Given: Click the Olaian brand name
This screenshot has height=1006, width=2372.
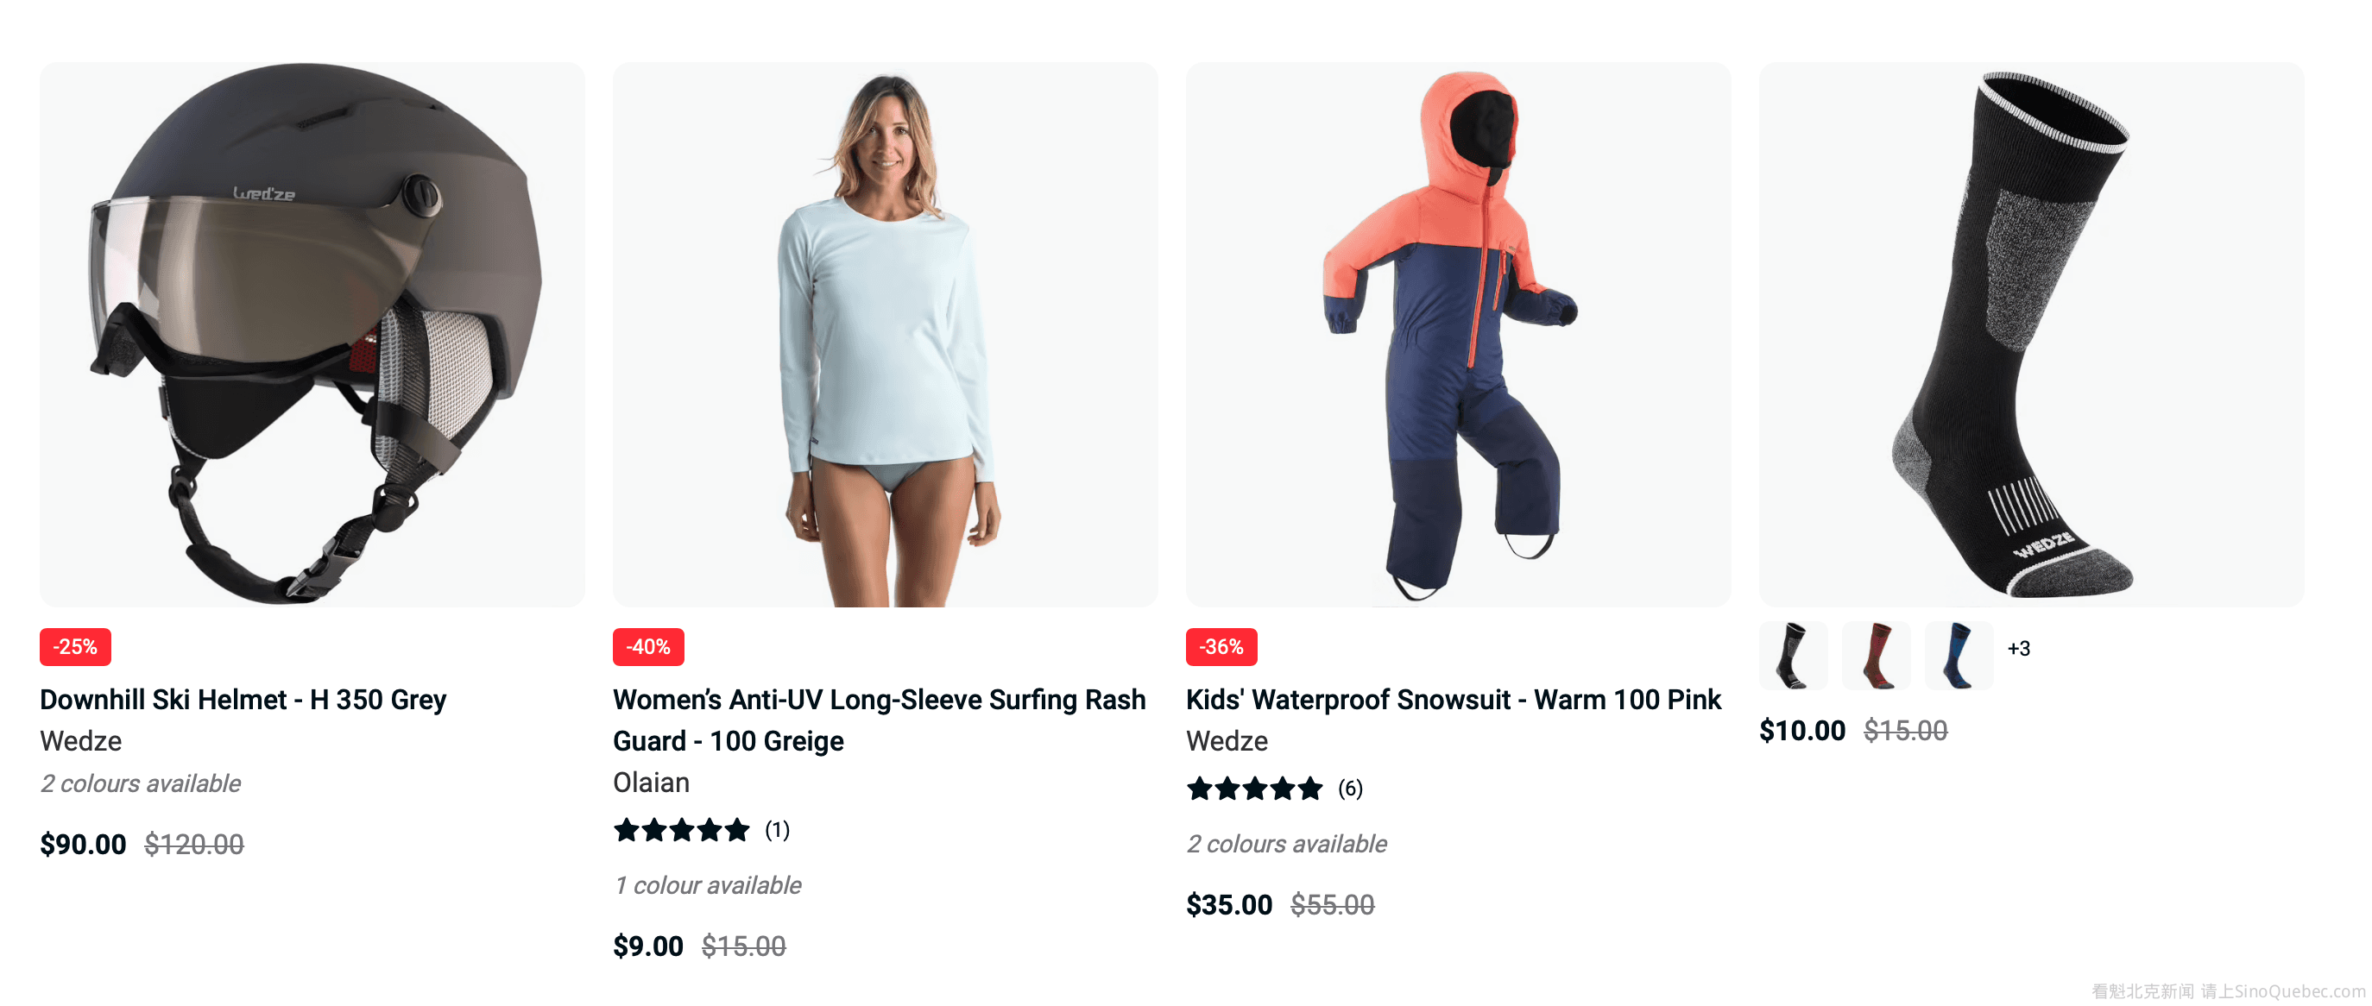Looking at the screenshot, I should click(651, 783).
